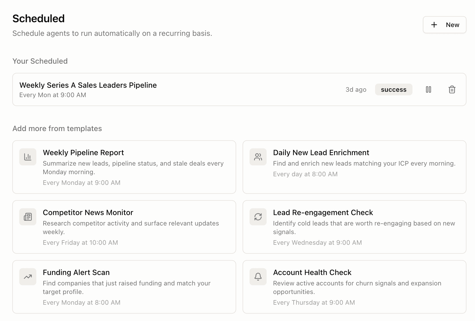This screenshot has width=475, height=321.
Task: Select the Competitor News Monitor template
Action: click(124, 227)
